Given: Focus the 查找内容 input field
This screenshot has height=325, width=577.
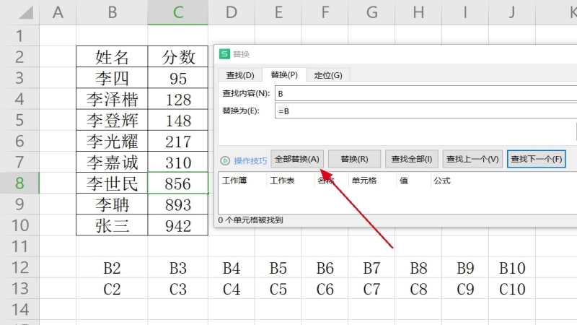Looking at the screenshot, I should tap(426, 93).
